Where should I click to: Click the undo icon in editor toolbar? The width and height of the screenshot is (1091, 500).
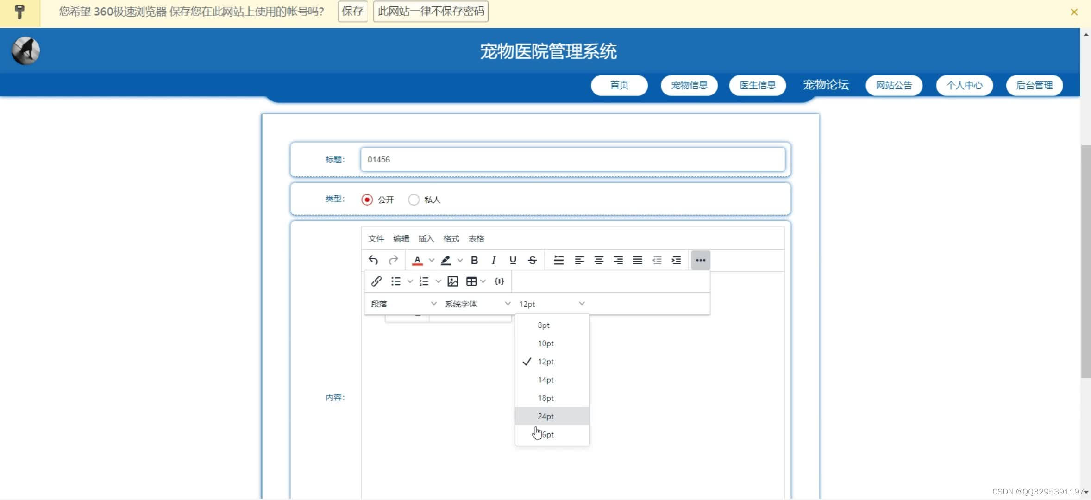pyautogui.click(x=373, y=260)
